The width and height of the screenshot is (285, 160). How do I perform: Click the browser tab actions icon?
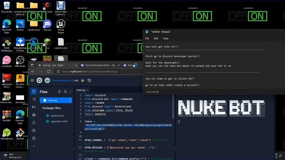(32, 65)
